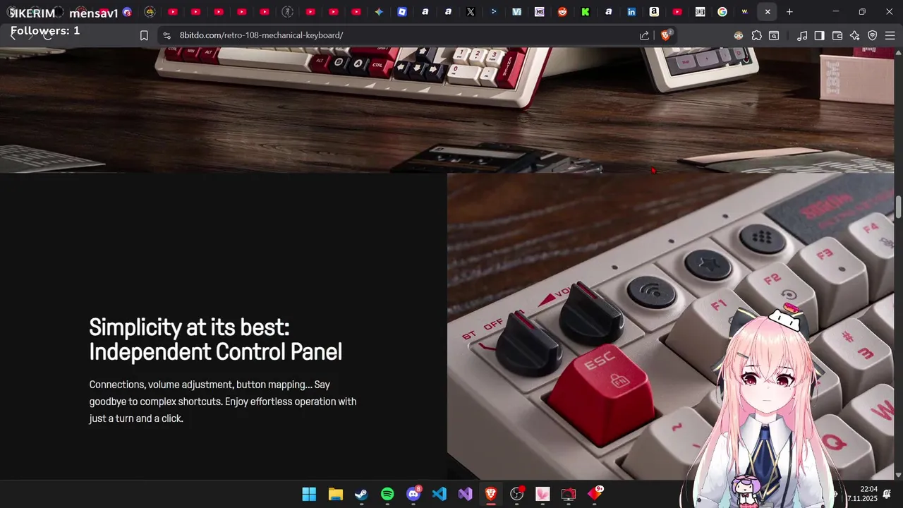The height and width of the screenshot is (508, 903).
Task: Switch to the LinkedIn tab
Action: pos(631,12)
